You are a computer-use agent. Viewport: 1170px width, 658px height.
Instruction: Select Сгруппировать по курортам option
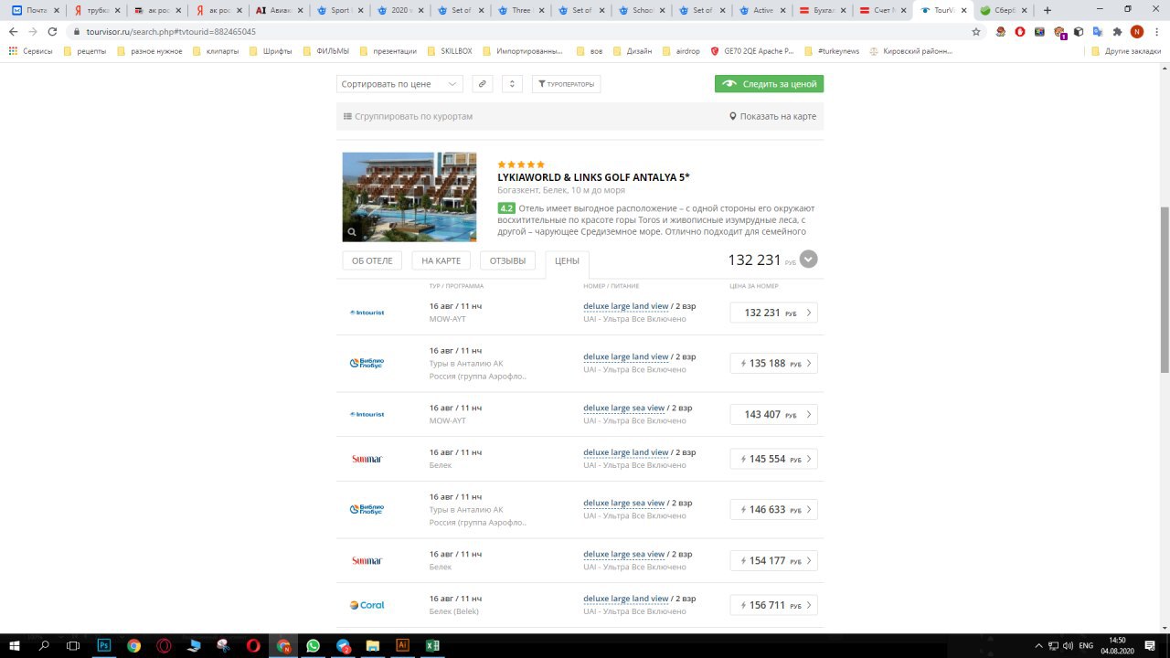tap(408, 117)
